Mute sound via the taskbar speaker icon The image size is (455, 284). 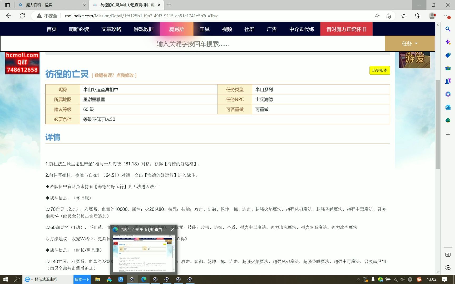click(x=403, y=279)
